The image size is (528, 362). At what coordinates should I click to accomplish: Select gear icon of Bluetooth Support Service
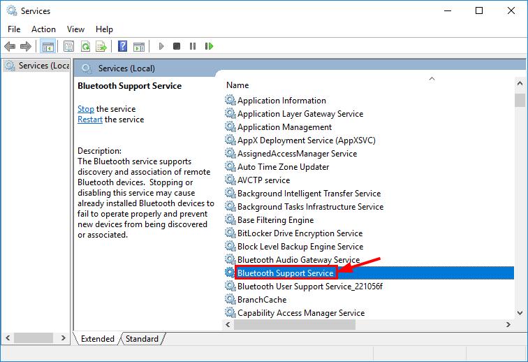(230, 273)
